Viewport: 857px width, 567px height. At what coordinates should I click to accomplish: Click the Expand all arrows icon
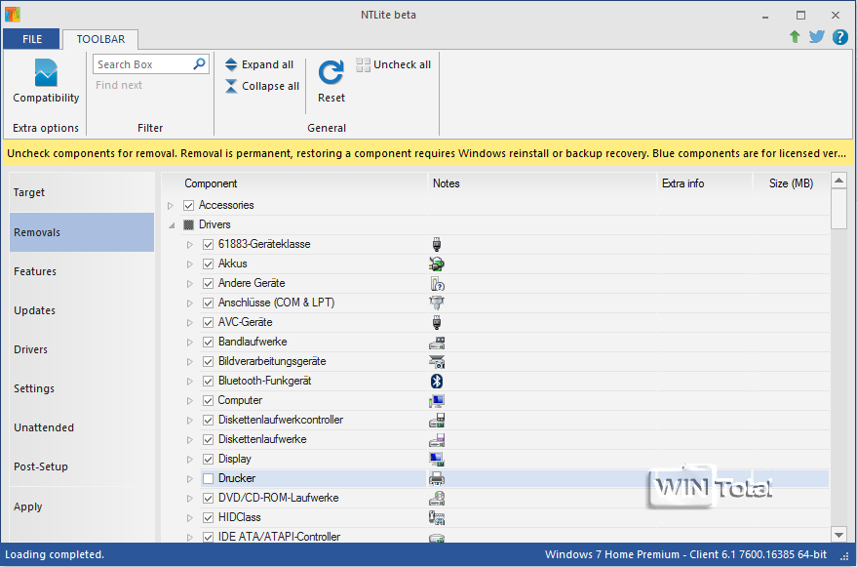point(231,64)
